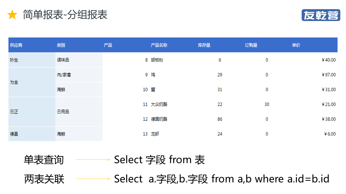Select the 日正 supplier cell
Screen dimensions: 346x194
14,112
